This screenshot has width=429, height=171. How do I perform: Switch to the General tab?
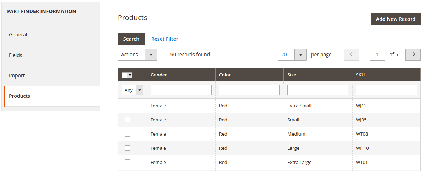pyautogui.click(x=18, y=35)
